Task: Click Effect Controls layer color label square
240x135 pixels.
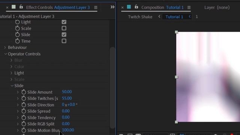Action: [13, 7]
